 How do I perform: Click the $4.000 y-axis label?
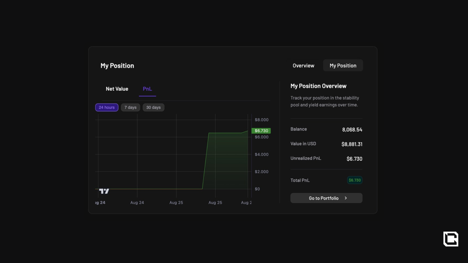[261, 155]
